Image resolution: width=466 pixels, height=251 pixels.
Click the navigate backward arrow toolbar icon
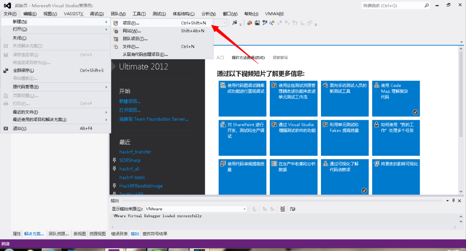pyautogui.click(x=279, y=23)
